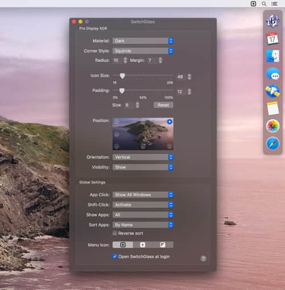
Task: Click the Radius value field
Action: point(118,61)
